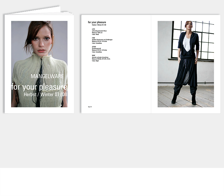Viewport: 224px width, 196px height.
Task: Click the 'Farbe: Night' line
Action: pyautogui.click(x=95, y=61)
